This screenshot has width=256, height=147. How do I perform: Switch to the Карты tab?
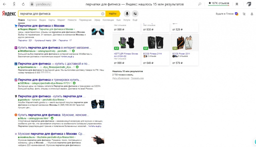point(51,20)
